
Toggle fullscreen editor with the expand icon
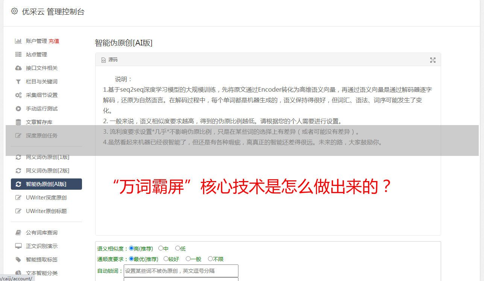pos(433,60)
